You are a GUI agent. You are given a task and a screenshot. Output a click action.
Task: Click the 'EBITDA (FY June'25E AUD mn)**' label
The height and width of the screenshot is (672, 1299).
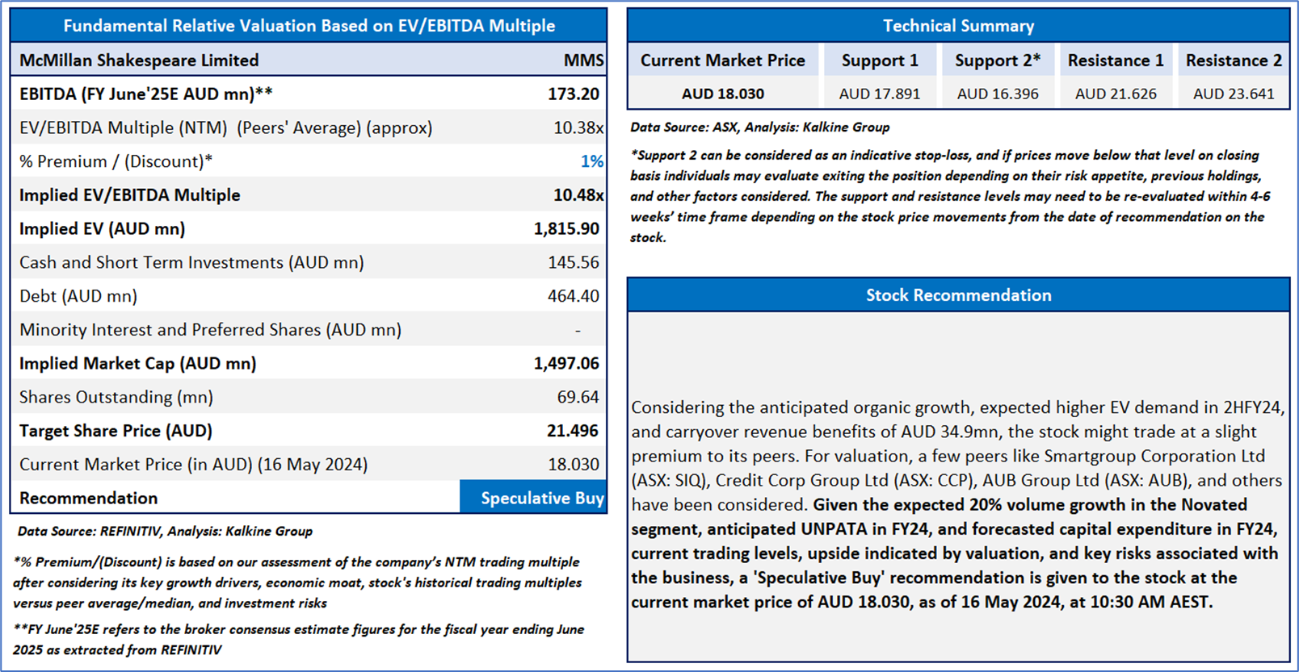(x=146, y=94)
